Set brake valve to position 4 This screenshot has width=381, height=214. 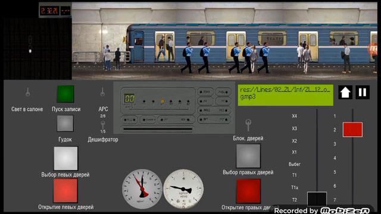335,158
